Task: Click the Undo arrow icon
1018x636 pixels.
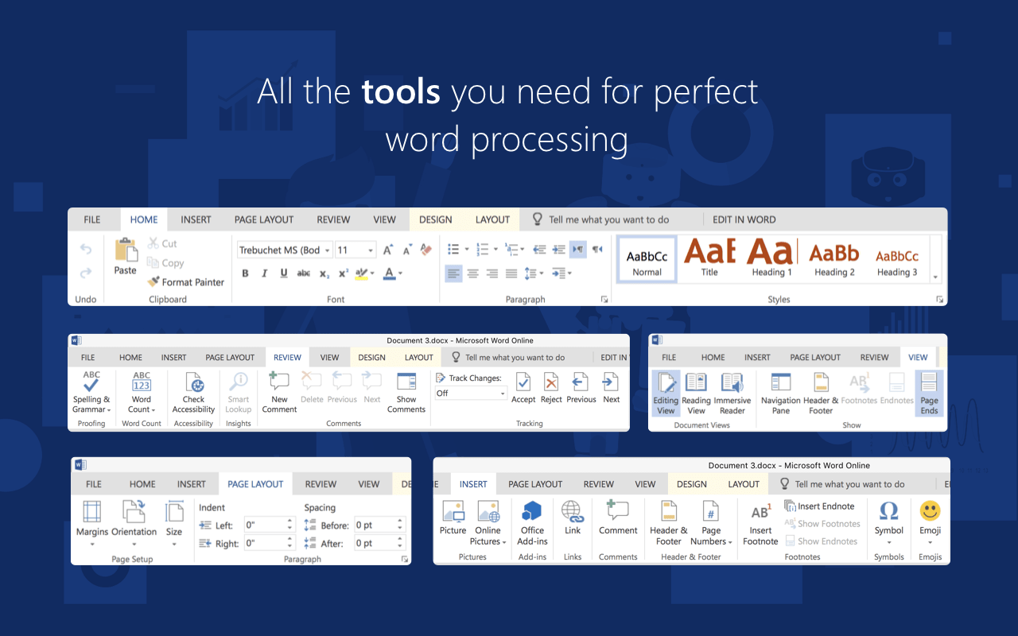Action: [x=86, y=249]
